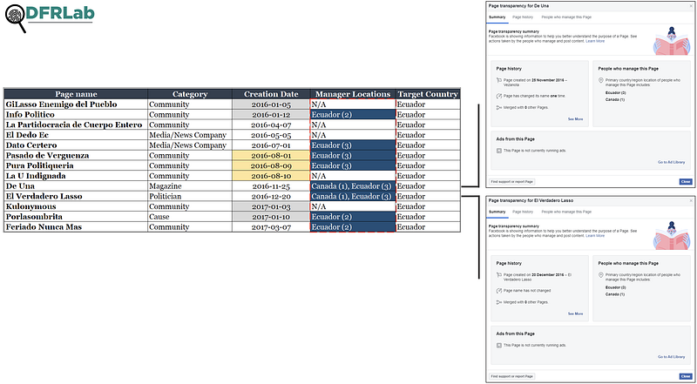Click Canada (1) in El Verdadero Lasso dialog
This screenshot has height=384, width=697.
(615, 294)
